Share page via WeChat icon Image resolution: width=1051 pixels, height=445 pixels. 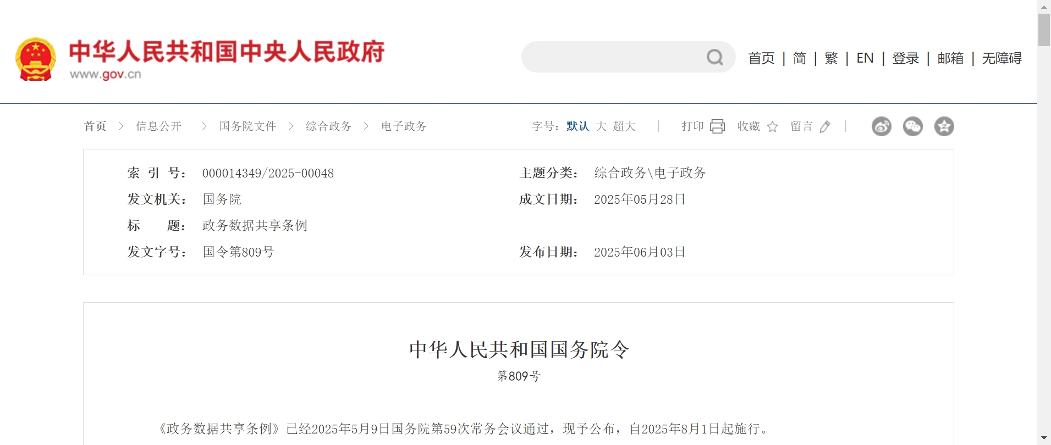click(912, 126)
